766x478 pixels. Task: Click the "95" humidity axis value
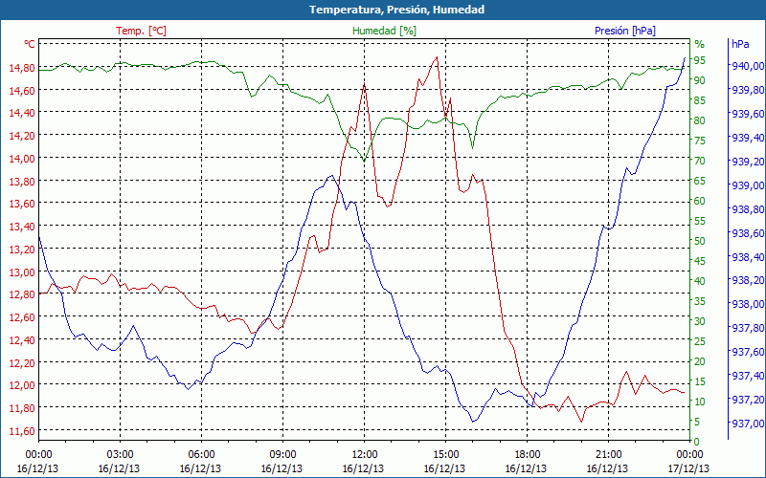click(x=700, y=60)
